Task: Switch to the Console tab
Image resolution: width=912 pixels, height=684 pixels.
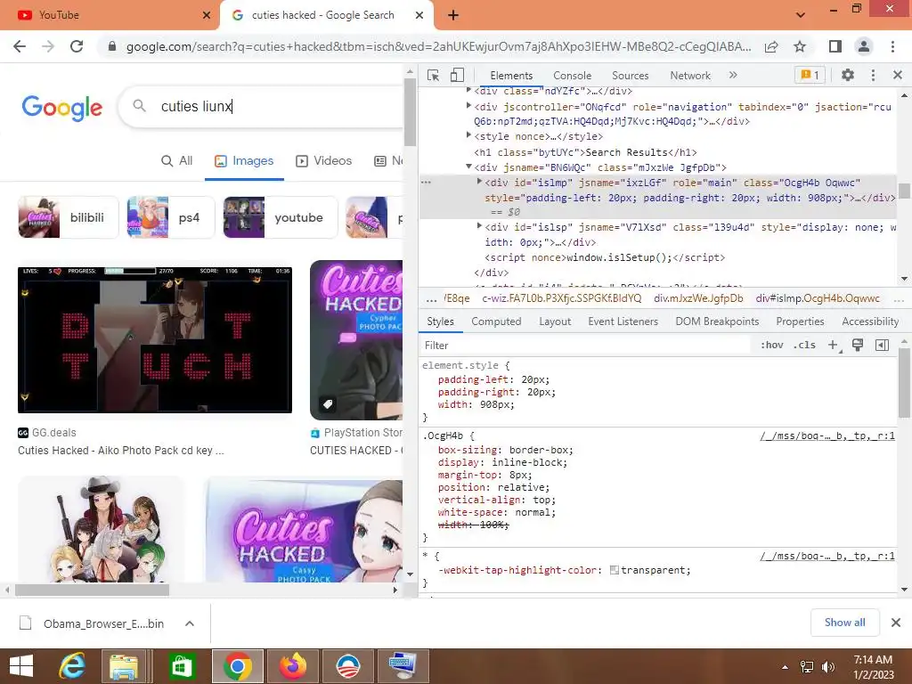Action: [573, 76]
